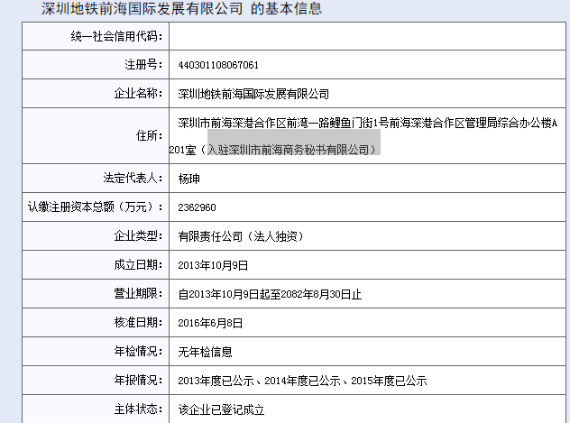Select the label 年报情况
The image size is (570, 423).
click(138, 380)
